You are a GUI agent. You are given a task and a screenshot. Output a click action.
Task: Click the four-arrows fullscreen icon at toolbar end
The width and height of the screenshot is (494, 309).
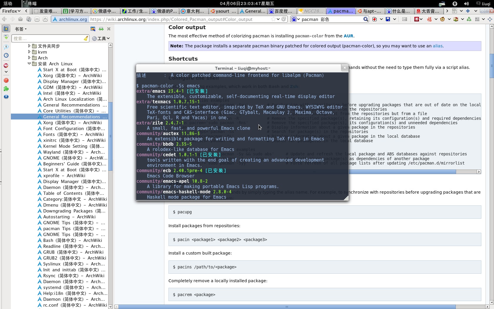click(x=490, y=19)
